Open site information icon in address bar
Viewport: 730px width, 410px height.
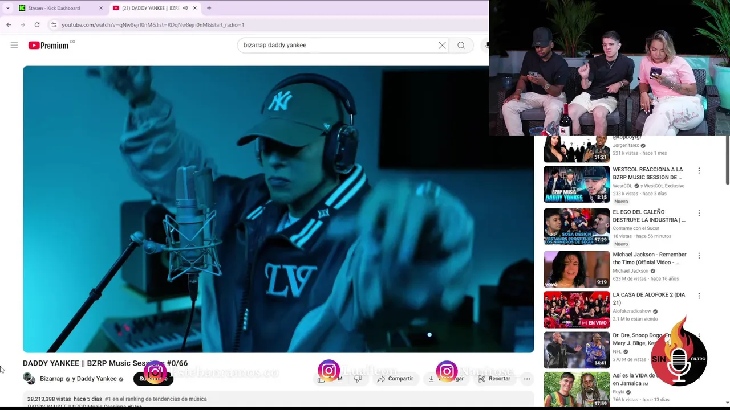click(x=54, y=24)
